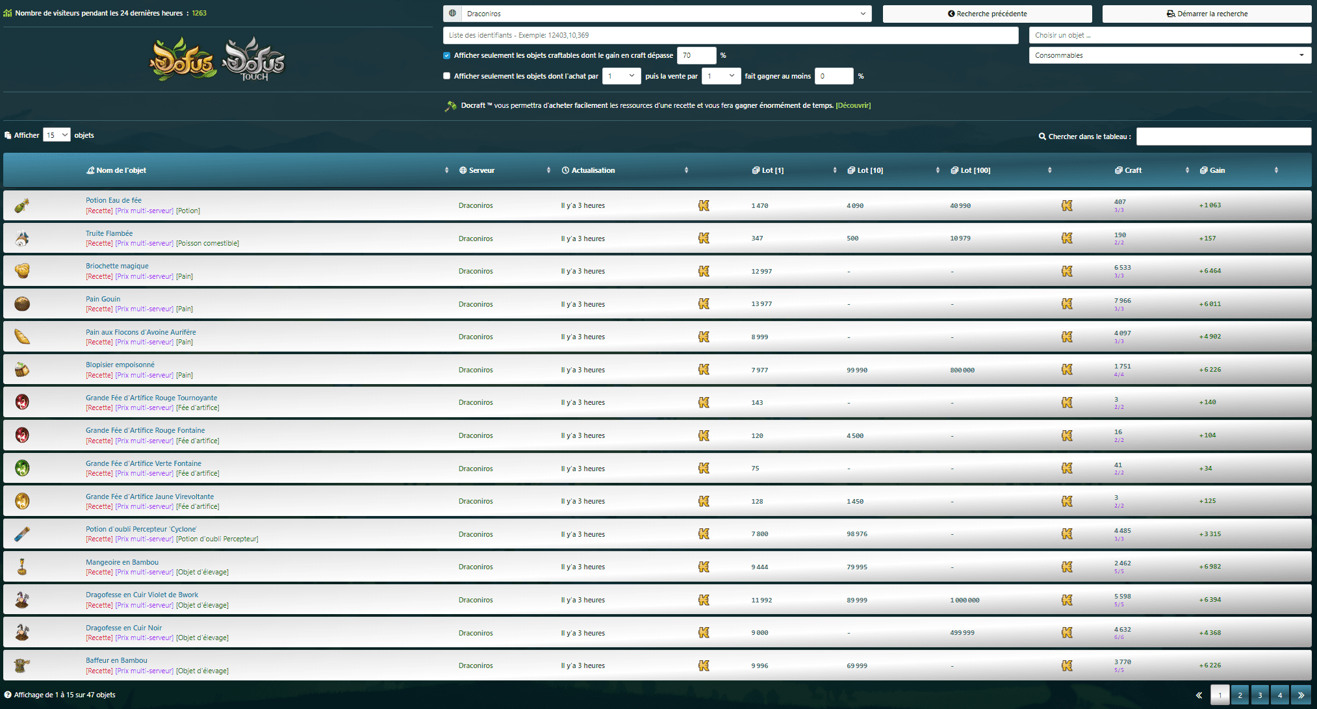
Task: Click the kama icon beside Blopisier empoisonné's craft cost
Action: pos(1067,370)
